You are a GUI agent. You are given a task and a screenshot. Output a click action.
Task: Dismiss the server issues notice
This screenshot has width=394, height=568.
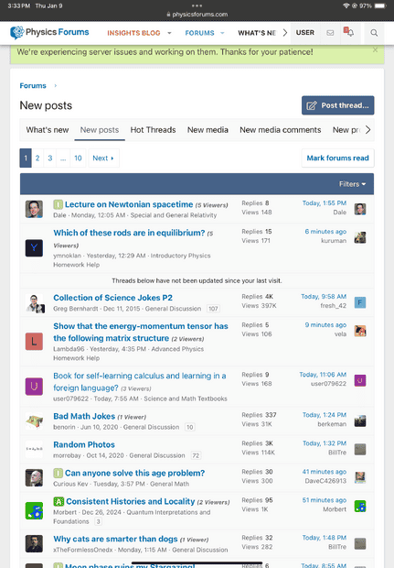[375, 50]
